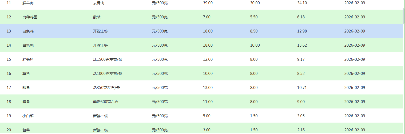Select the 良种鸡蛋 row name
405x134 pixels.
pos(30,17)
